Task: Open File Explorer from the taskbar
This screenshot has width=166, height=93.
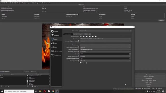Action: [40, 91]
